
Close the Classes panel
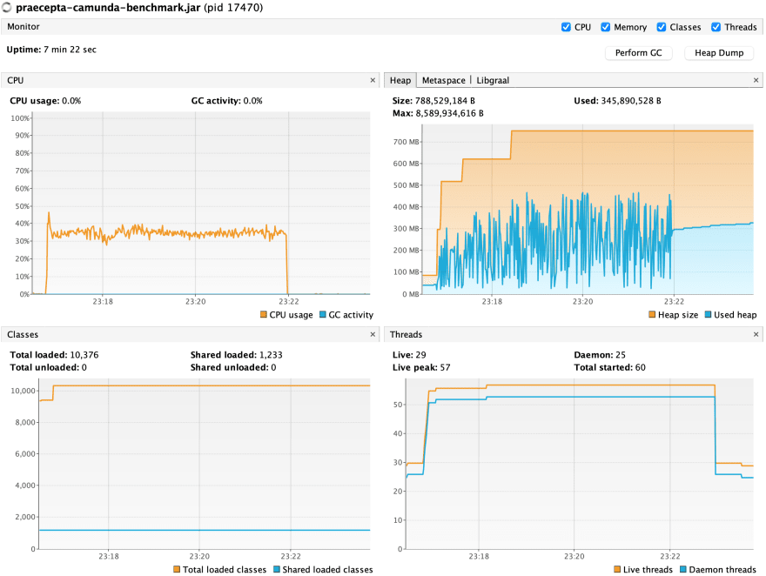point(373,334)
